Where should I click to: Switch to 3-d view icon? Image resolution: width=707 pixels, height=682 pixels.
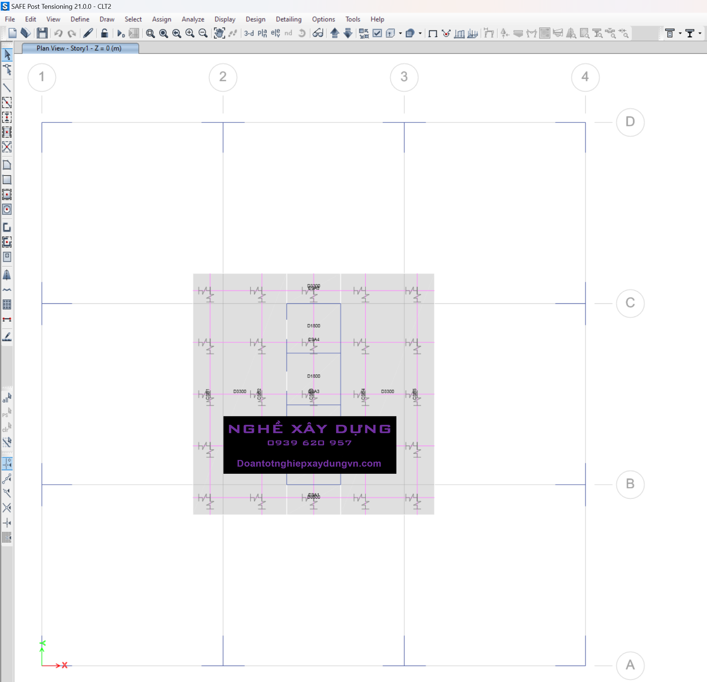click(249, 33)
